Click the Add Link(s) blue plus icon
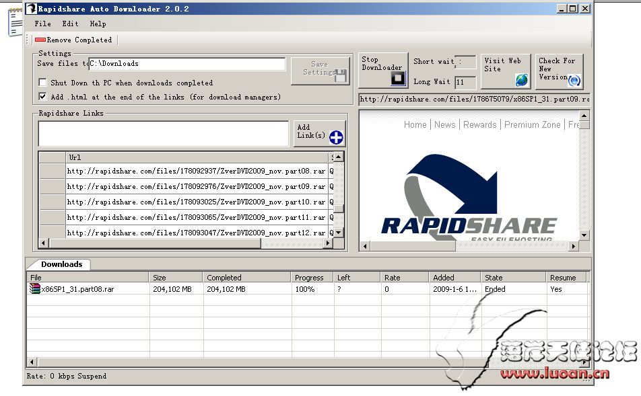 (336, 138)
